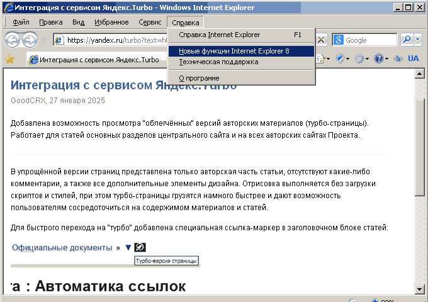Click the vertical scrollbar down arrow
428x302 pixels.
pos(420,289)
